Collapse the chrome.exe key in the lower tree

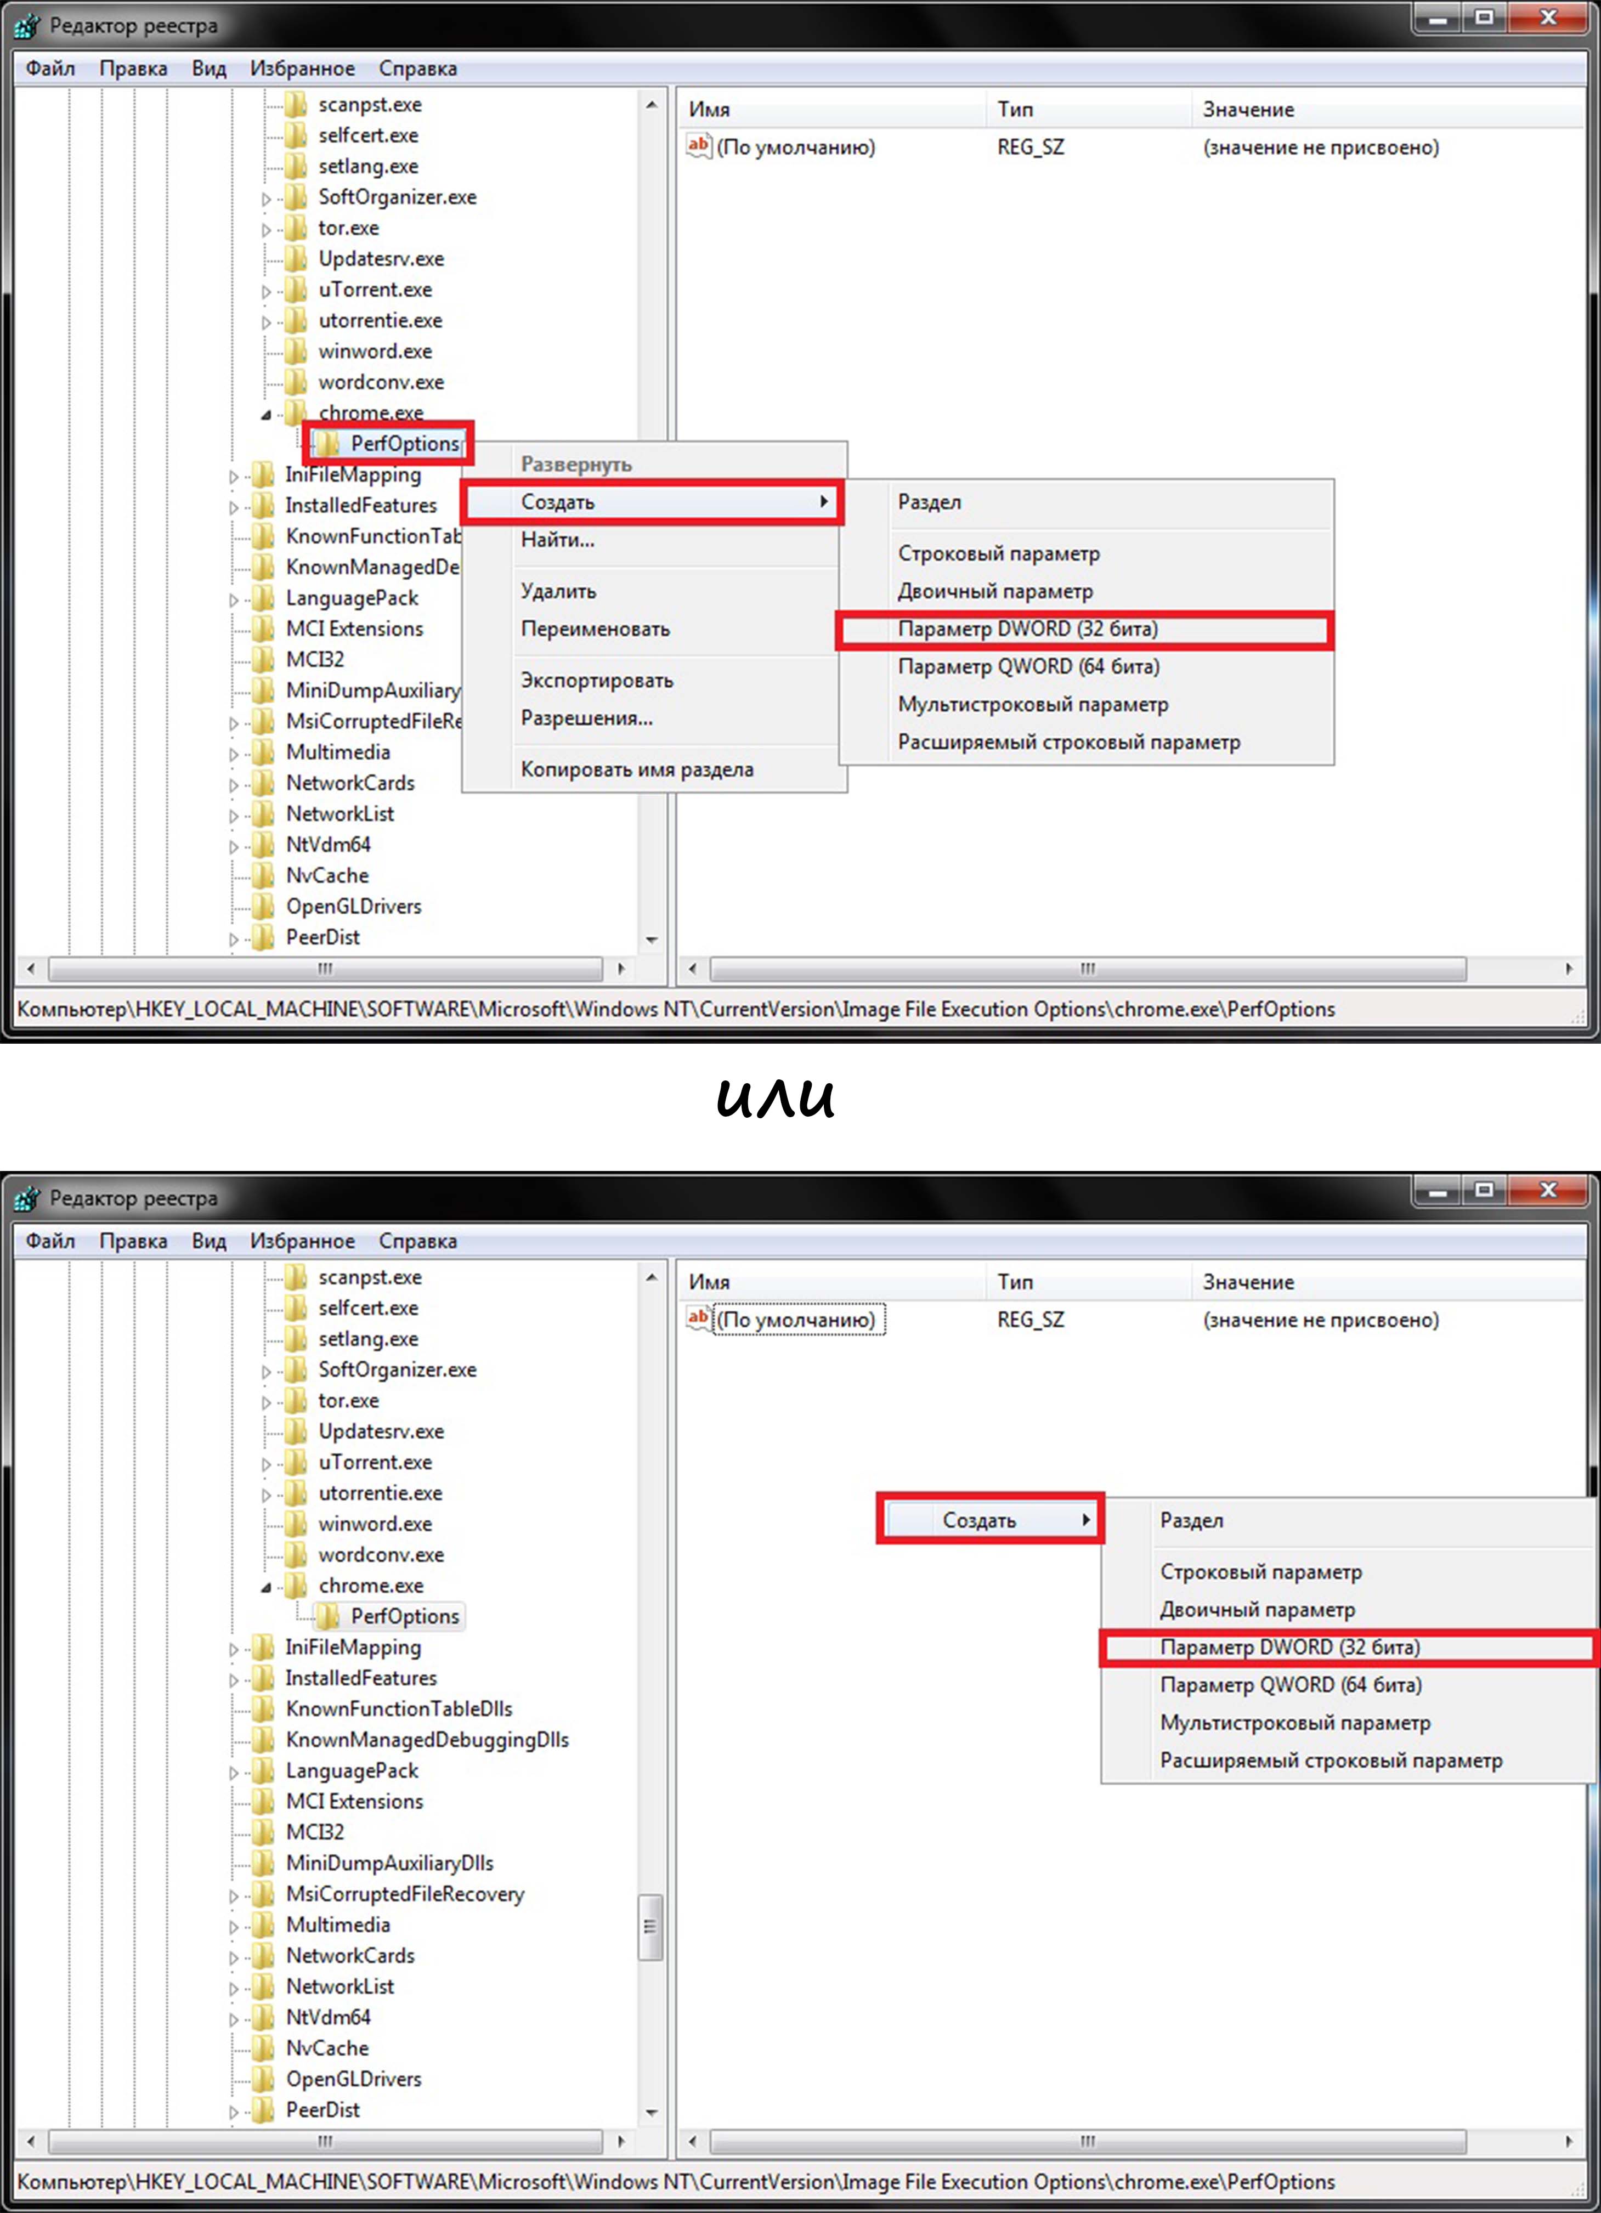tap(267, 1587)
